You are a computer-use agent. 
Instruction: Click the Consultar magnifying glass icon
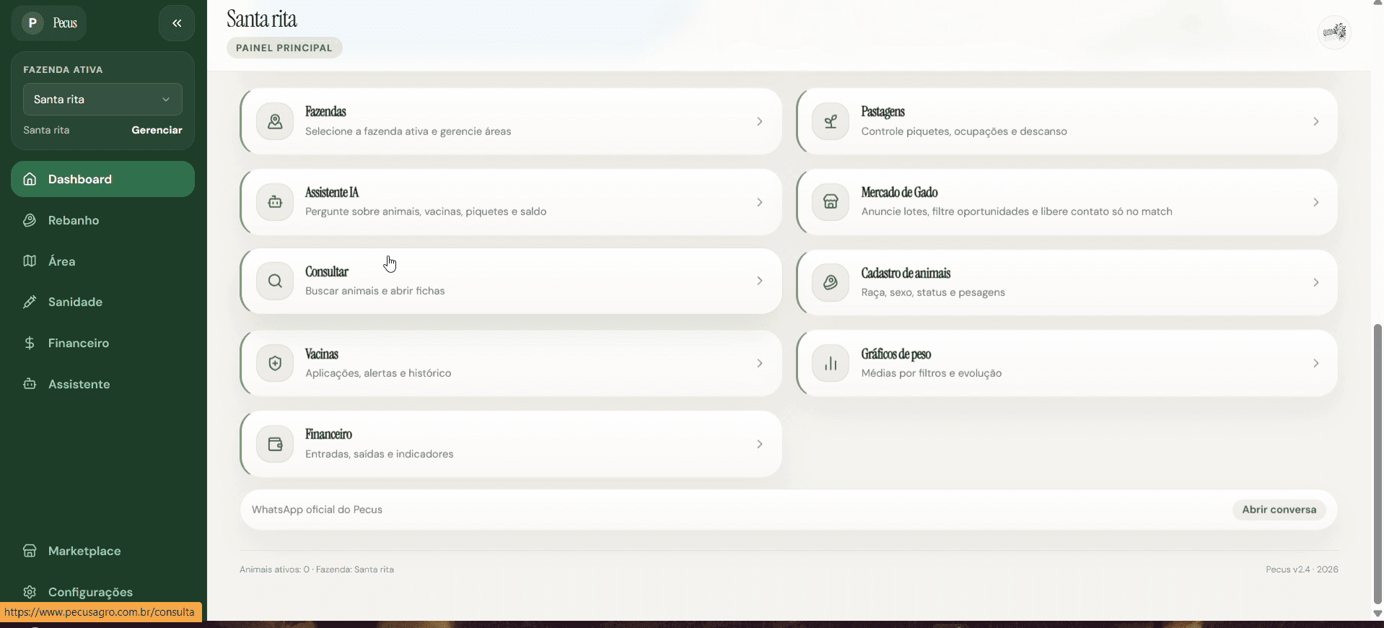coord(275,281)
